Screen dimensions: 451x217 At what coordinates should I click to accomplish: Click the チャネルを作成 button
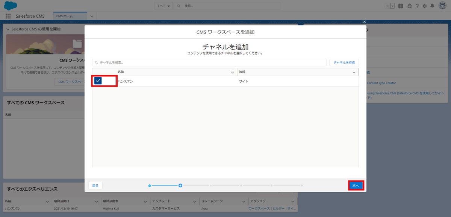click(x=344, y=62)
